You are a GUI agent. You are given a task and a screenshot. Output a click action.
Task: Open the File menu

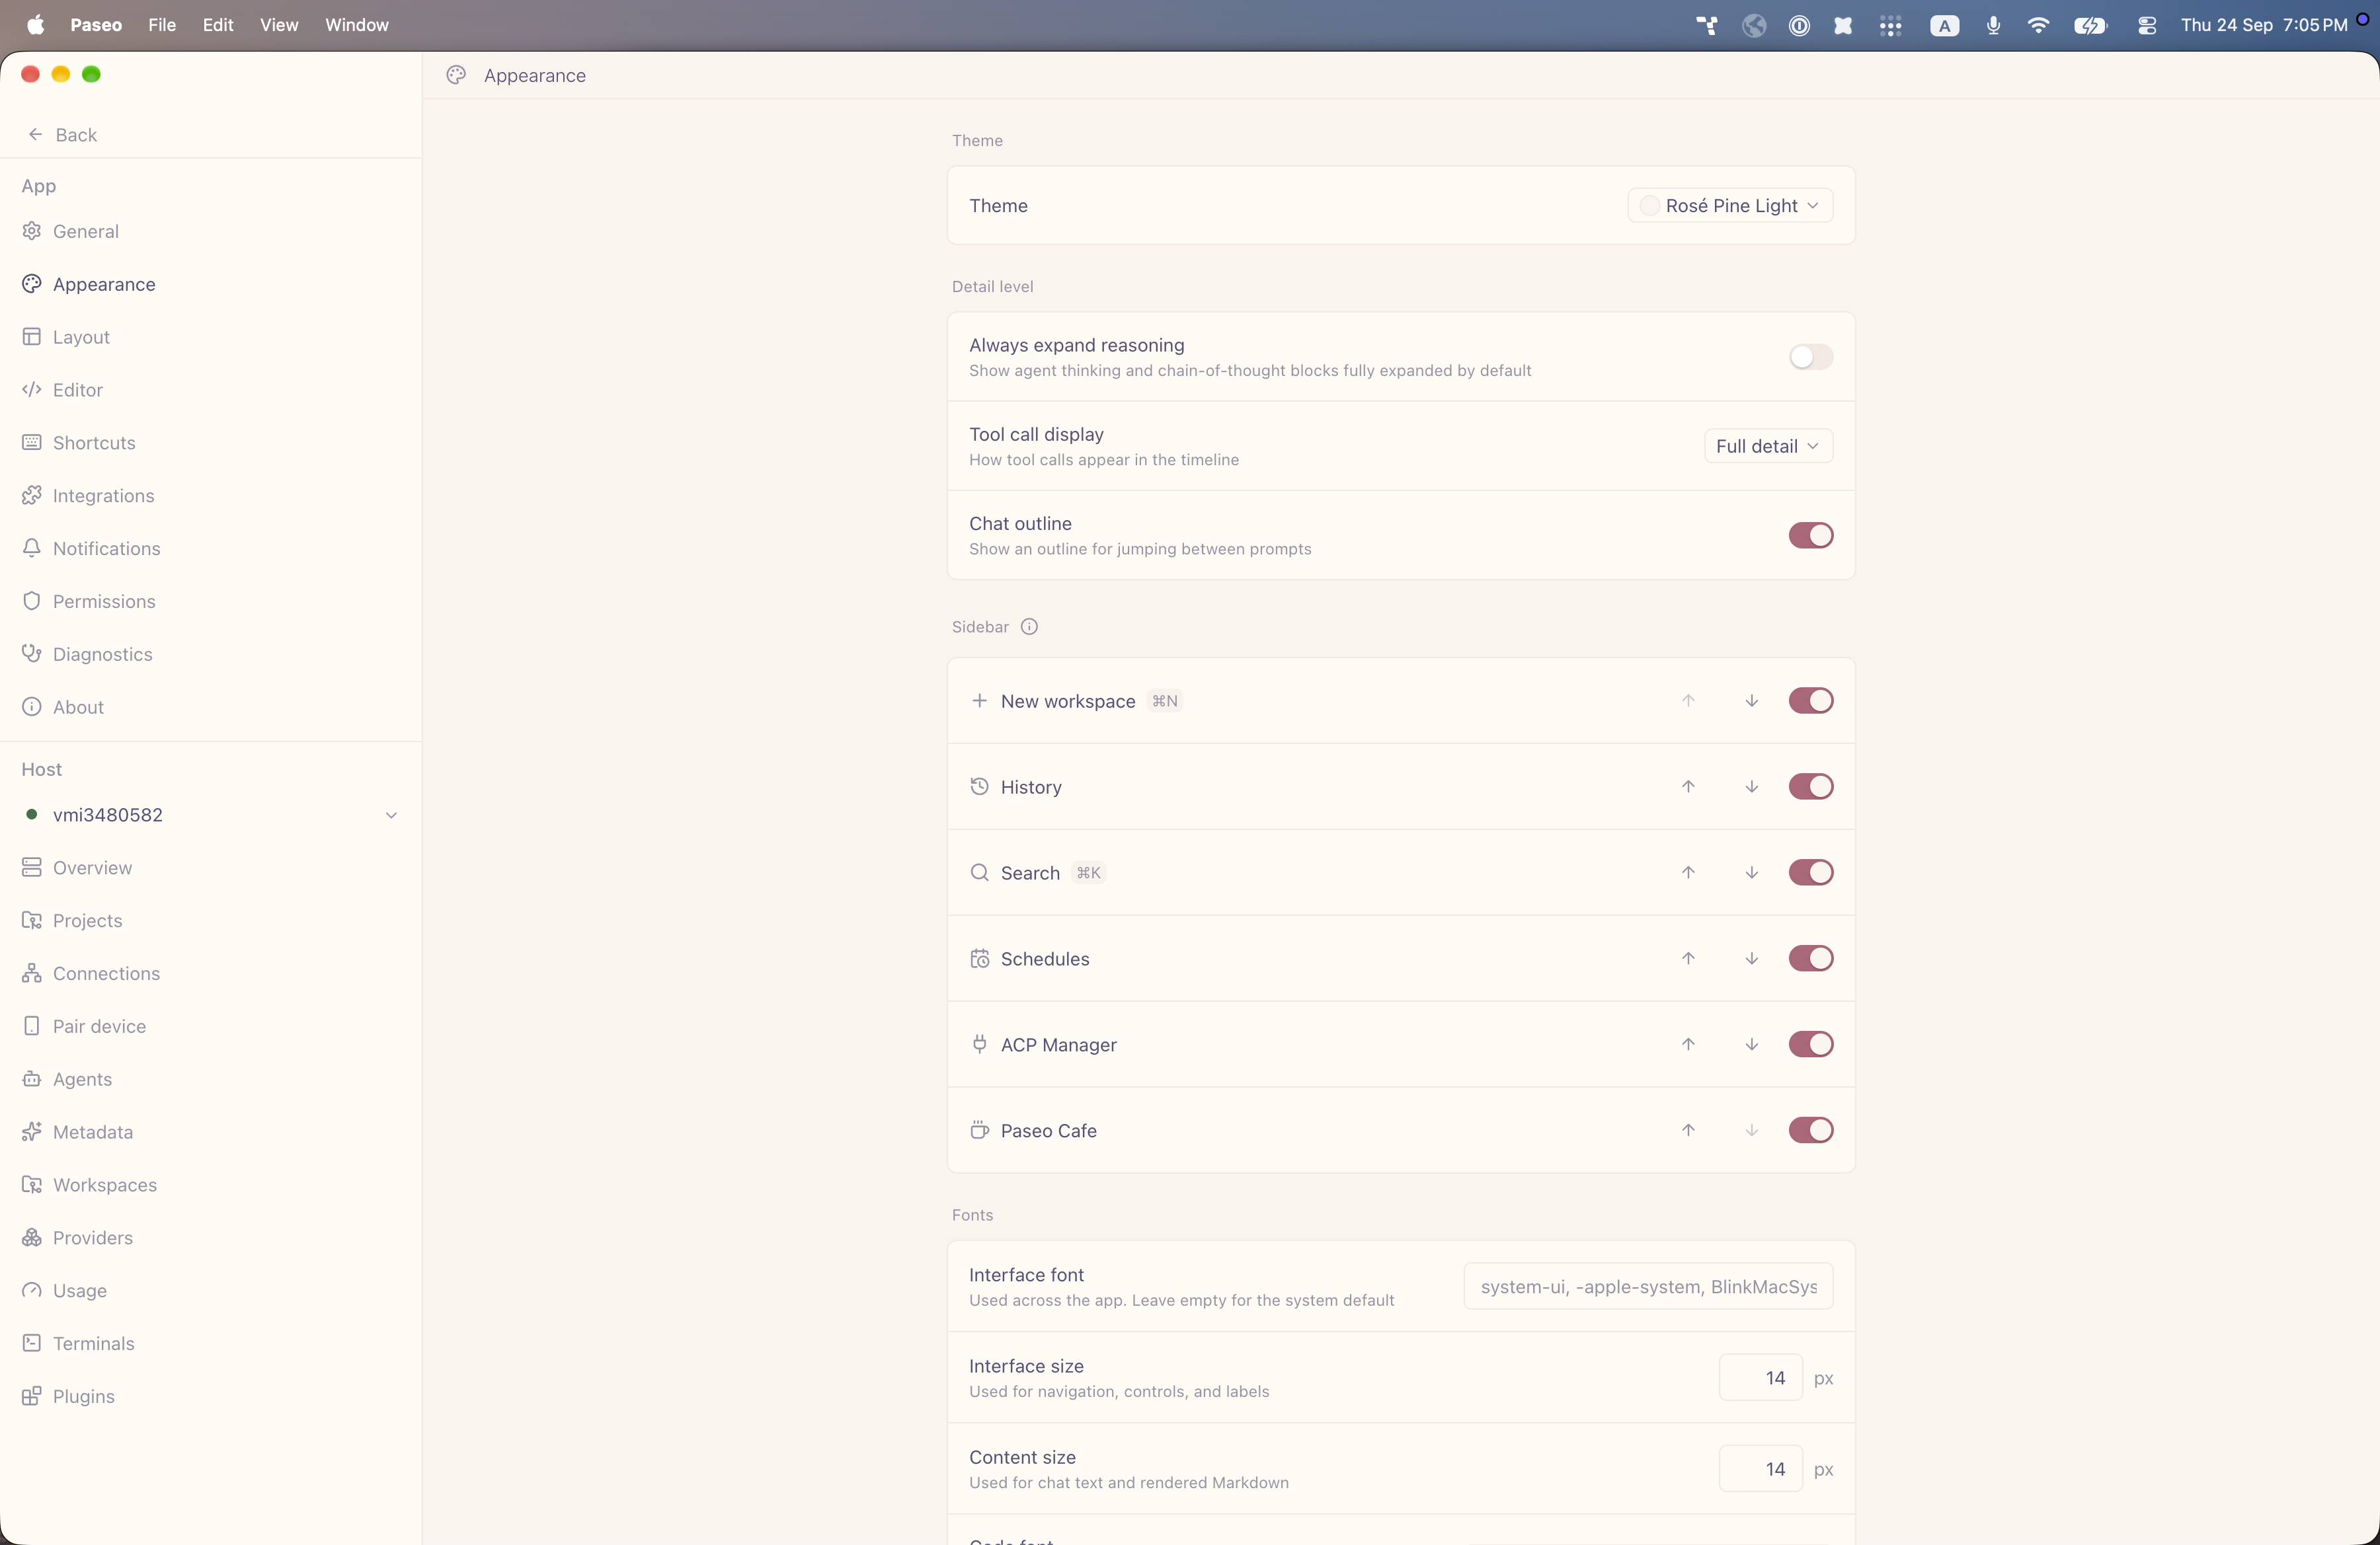tap(162, 25)
